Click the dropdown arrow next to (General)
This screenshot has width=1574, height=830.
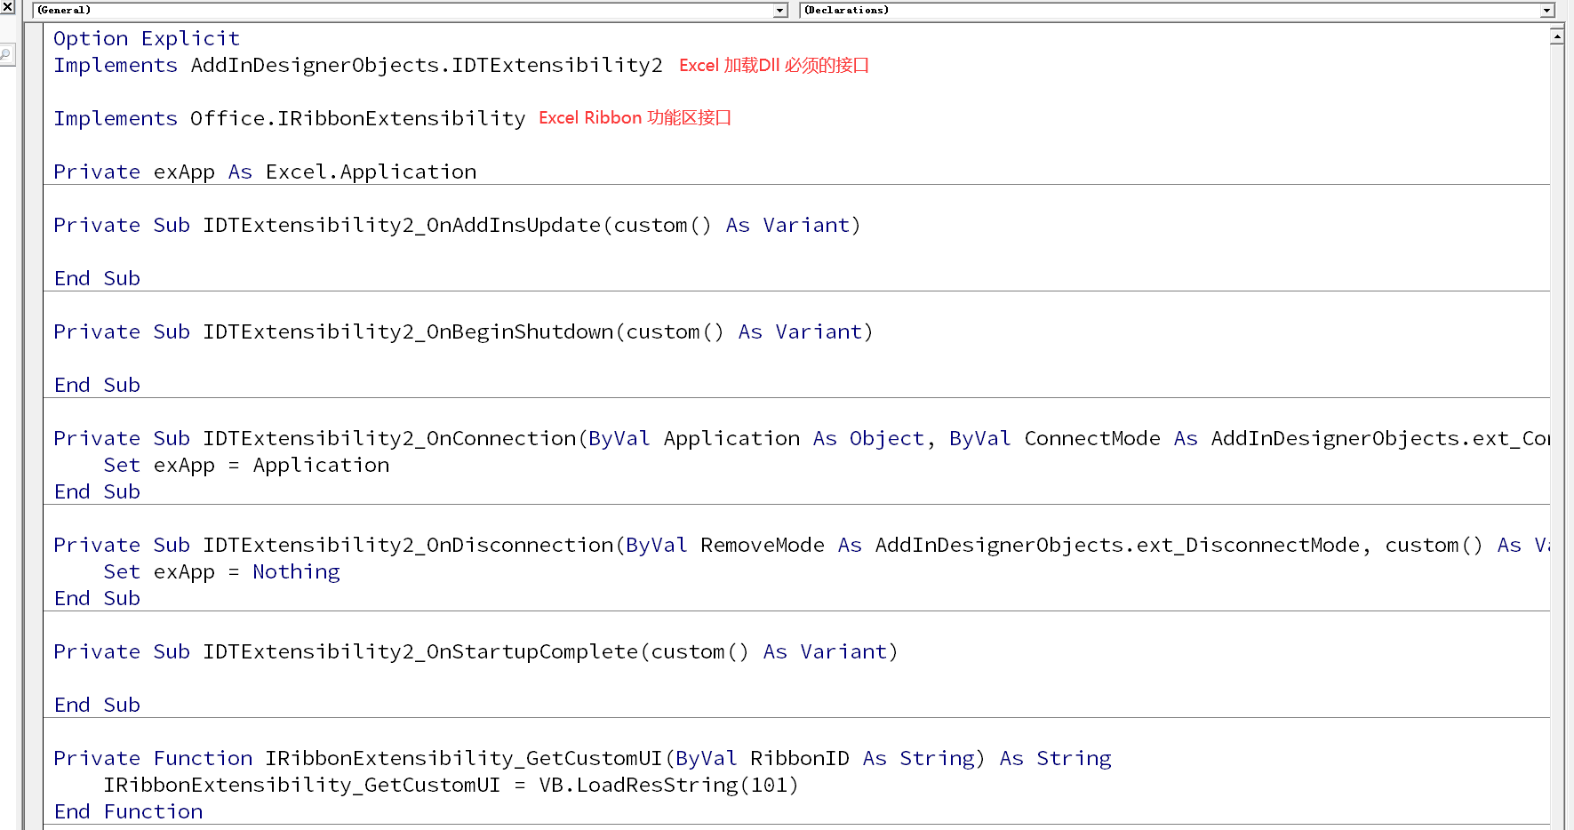[779, 10]
